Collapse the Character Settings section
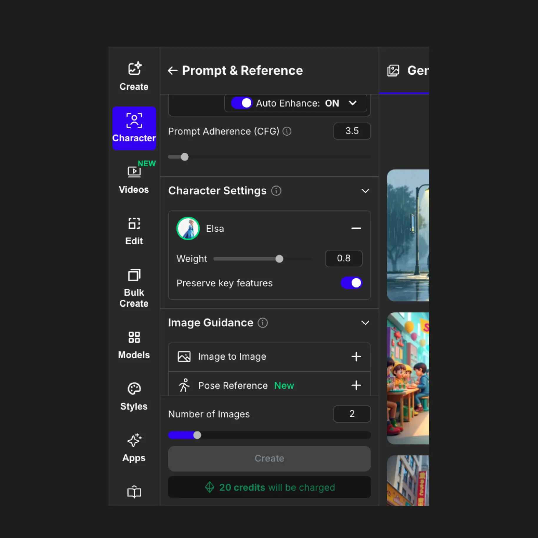 365,191
